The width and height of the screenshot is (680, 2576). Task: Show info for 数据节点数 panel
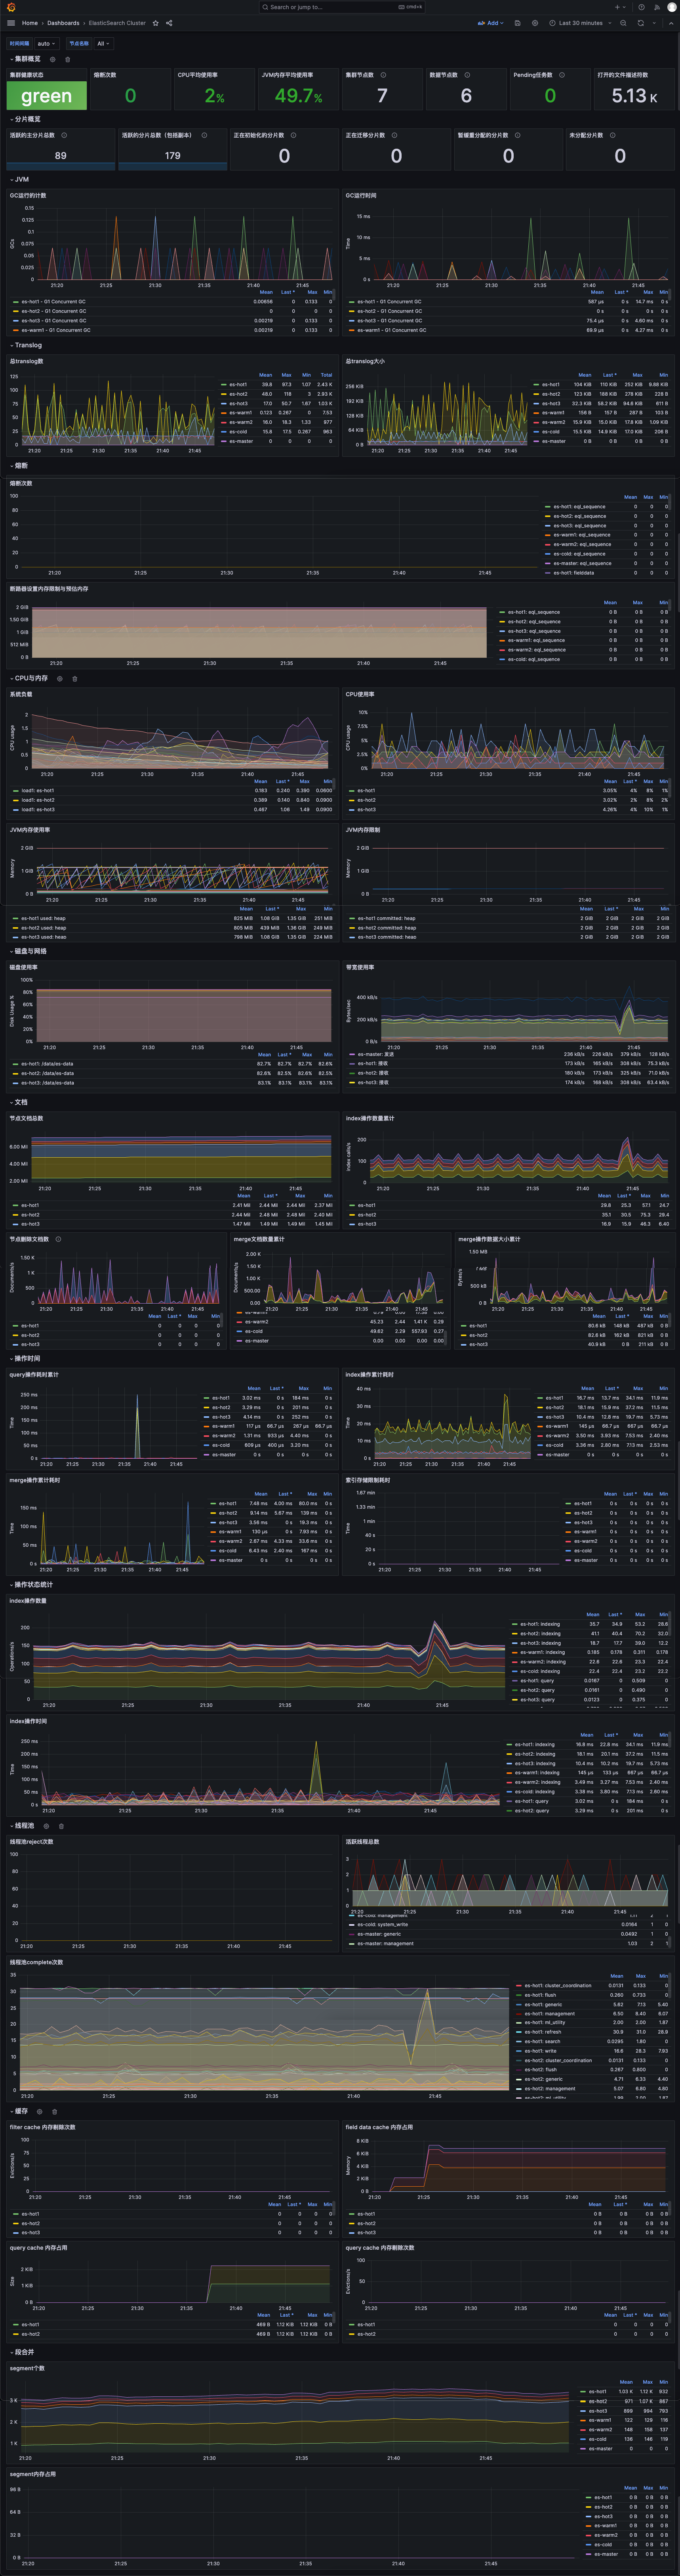[x=467, y=75]
